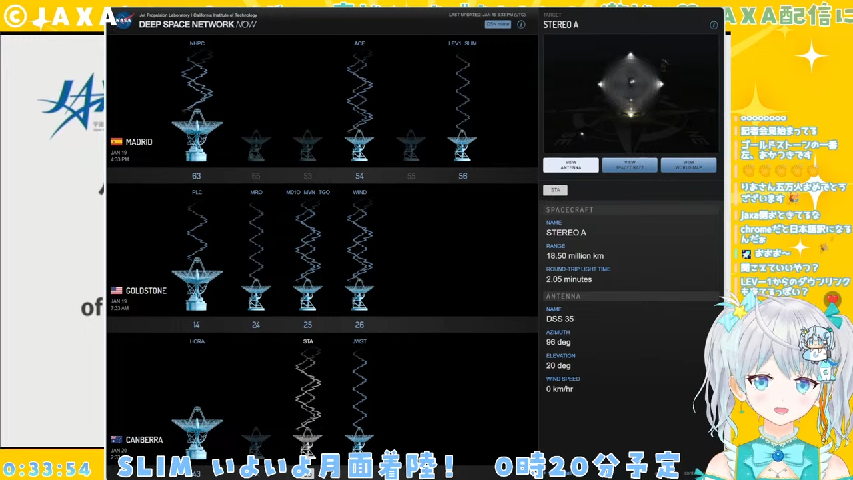Select Goldstone's large dish above number 14
Image resolution: width=853 pixels, height=480 pixels.
tap(197, 284)
